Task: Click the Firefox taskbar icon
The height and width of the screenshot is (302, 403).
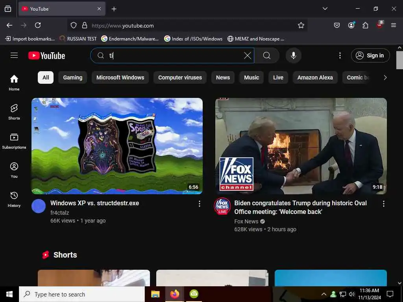Action: 174,294
